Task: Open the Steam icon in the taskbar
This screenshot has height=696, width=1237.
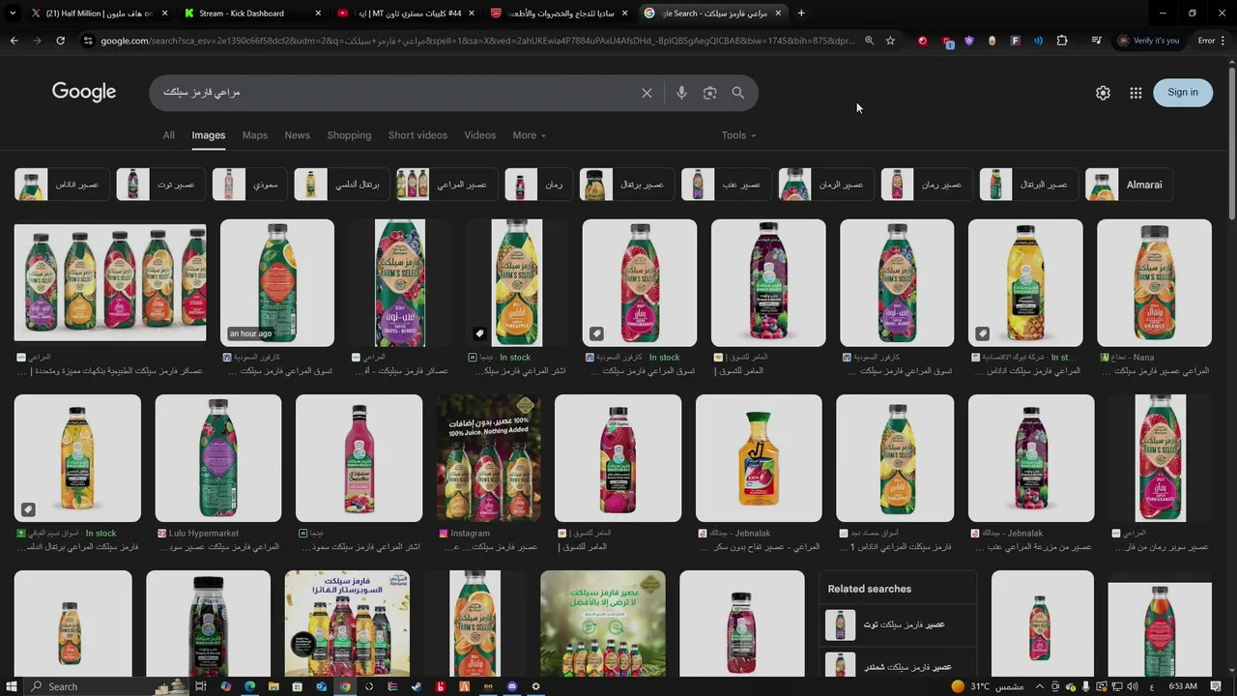Action: coord(417,686)
